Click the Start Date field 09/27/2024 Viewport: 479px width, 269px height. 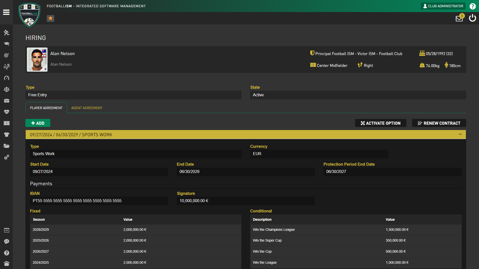coord(99,171)
